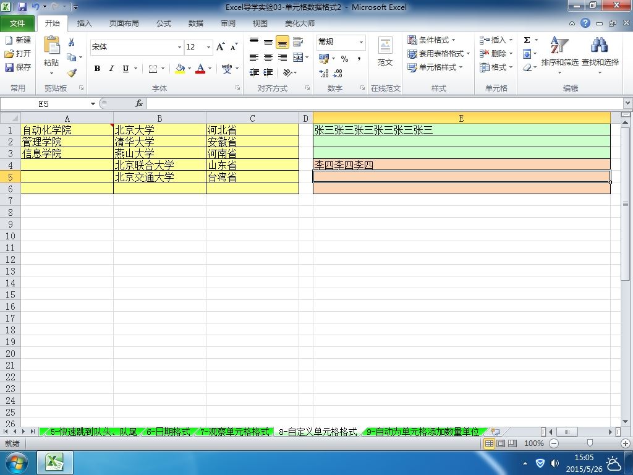This screenshot has width=633, height=475.
Task: Switch to Page Layout view in status bar
Action: 501,443
